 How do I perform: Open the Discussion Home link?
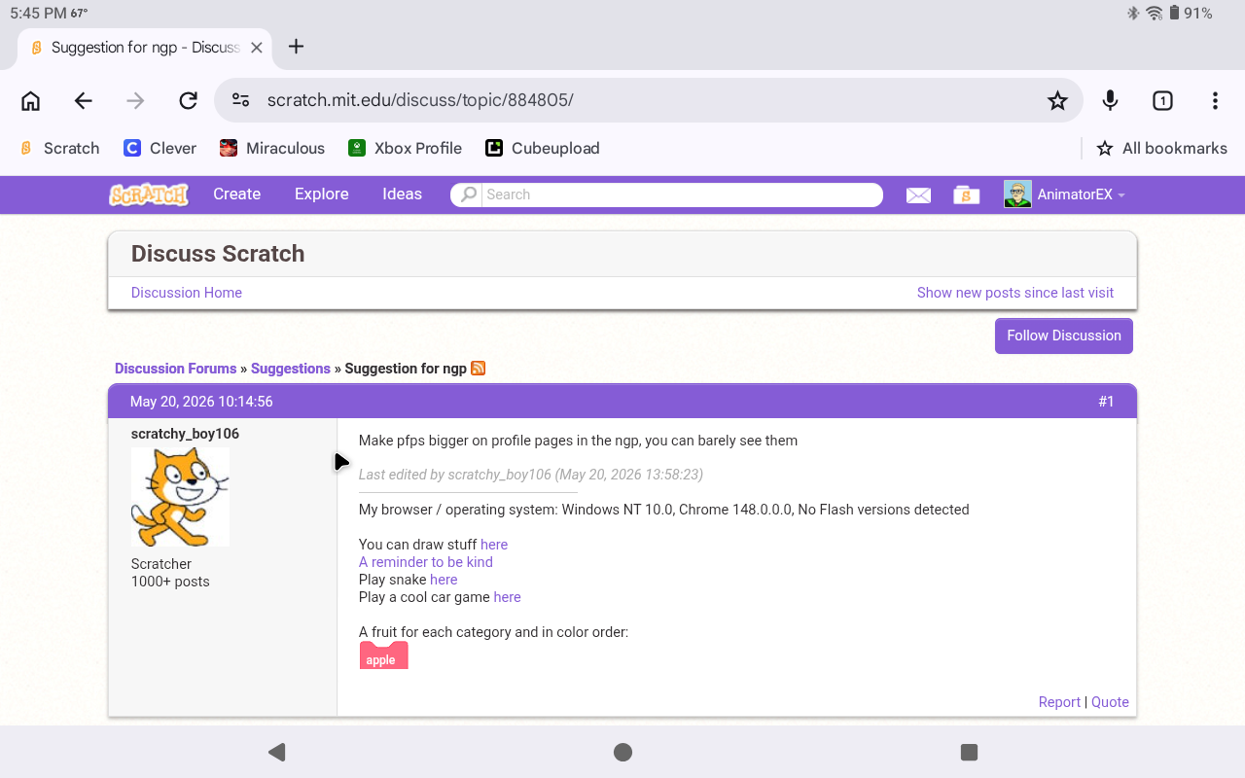pyautogui.click(x=187, y=293)
